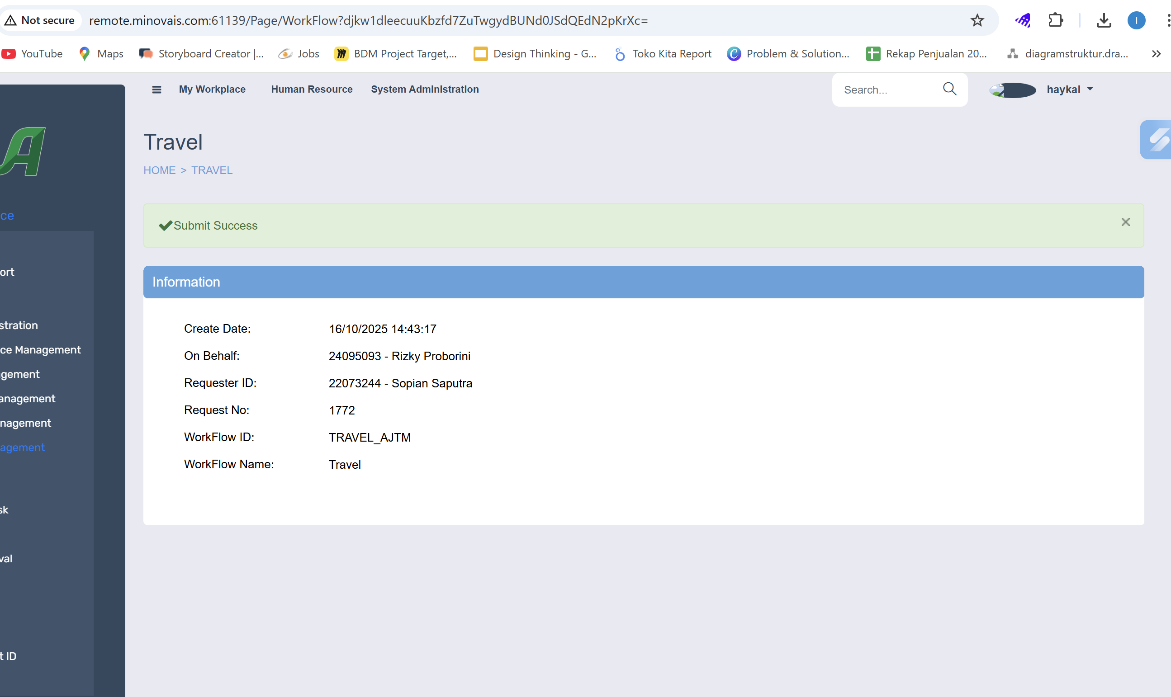
Task: Click the rocket extension icon
Action: (x=1023, y=20)
